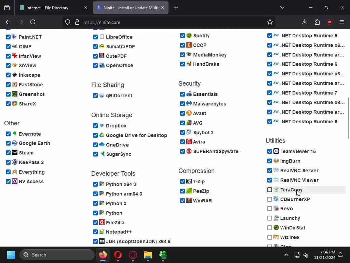Click the Inkscape app icon
Image resolution: width=350 pixels, height=263 pixels.
coord(14,75)
